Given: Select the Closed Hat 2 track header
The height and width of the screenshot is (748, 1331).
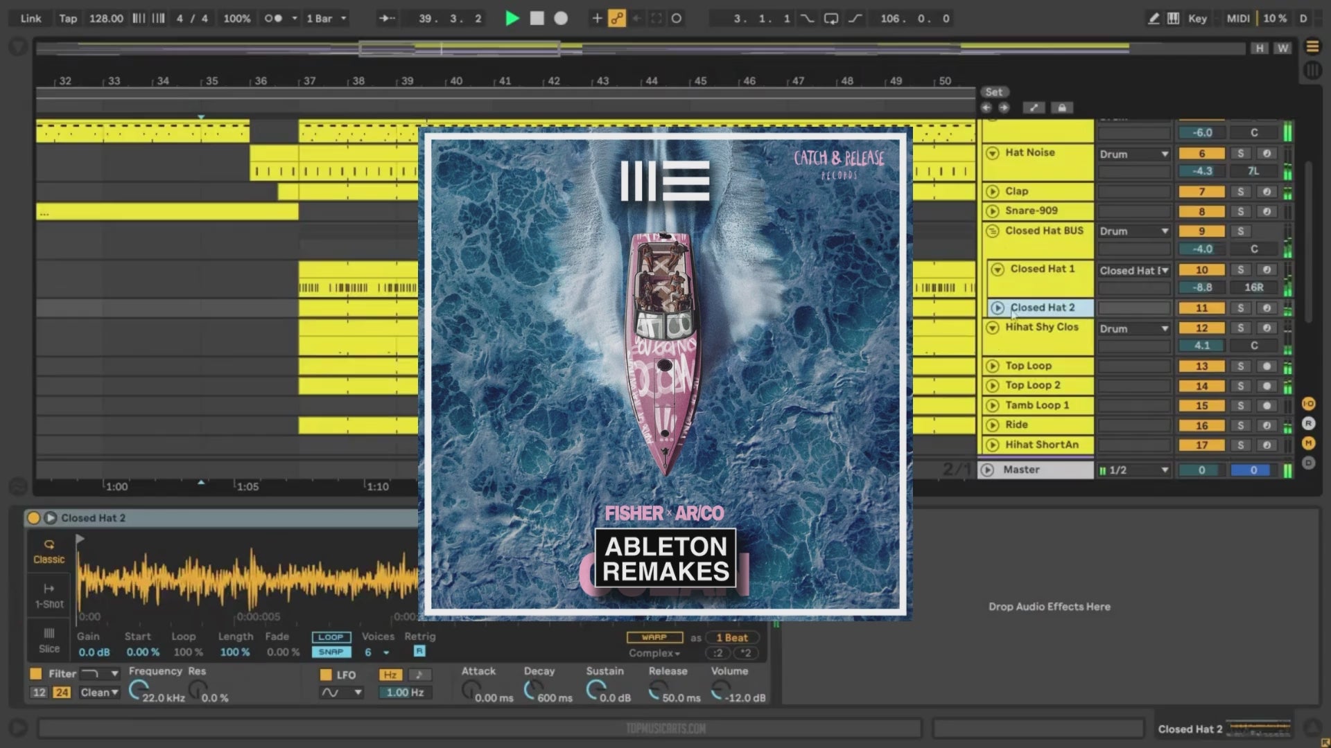Looking at the screenshot, I should pos(1042,308).
